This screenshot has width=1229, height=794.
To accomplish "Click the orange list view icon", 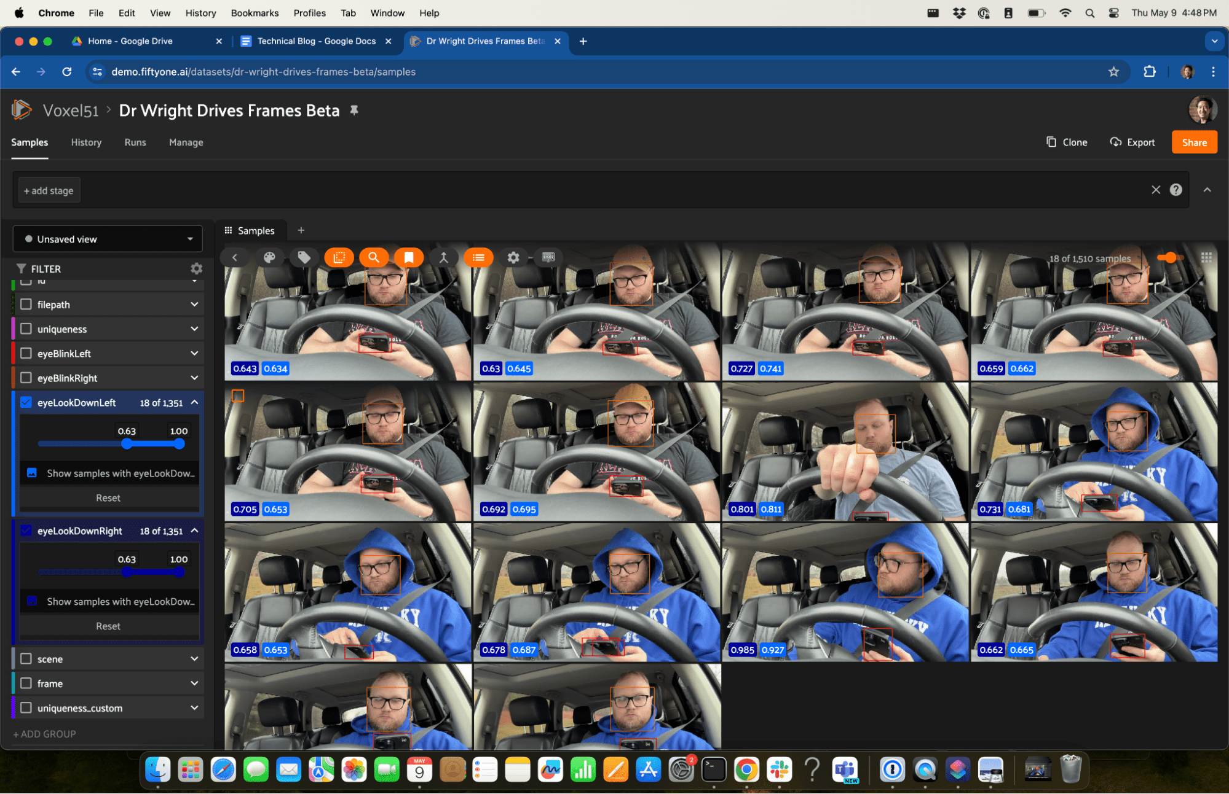I will [x=478, y=257].
